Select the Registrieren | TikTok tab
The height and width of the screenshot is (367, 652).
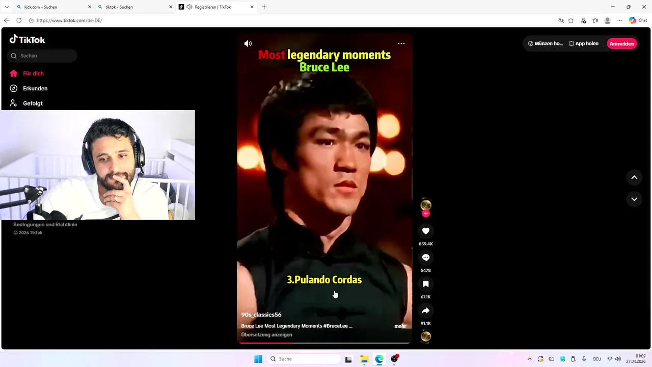point(217,7)
